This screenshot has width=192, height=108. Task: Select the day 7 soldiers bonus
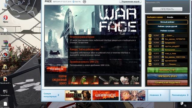[135, 80]
